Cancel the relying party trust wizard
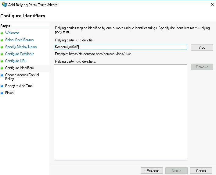This screenshot has height=175, width=216. pyautogui.click(x=201, y=171)
